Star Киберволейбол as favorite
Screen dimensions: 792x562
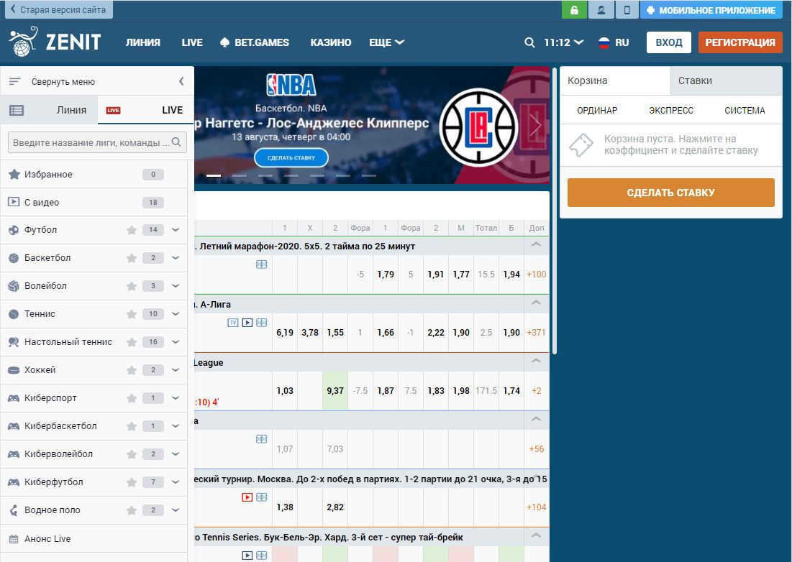132,454
